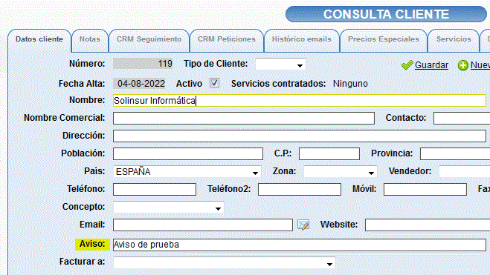Viewport: 490px width, 275px height.
Task: Click the C.P. input field
Action: [x=329, y=154]
